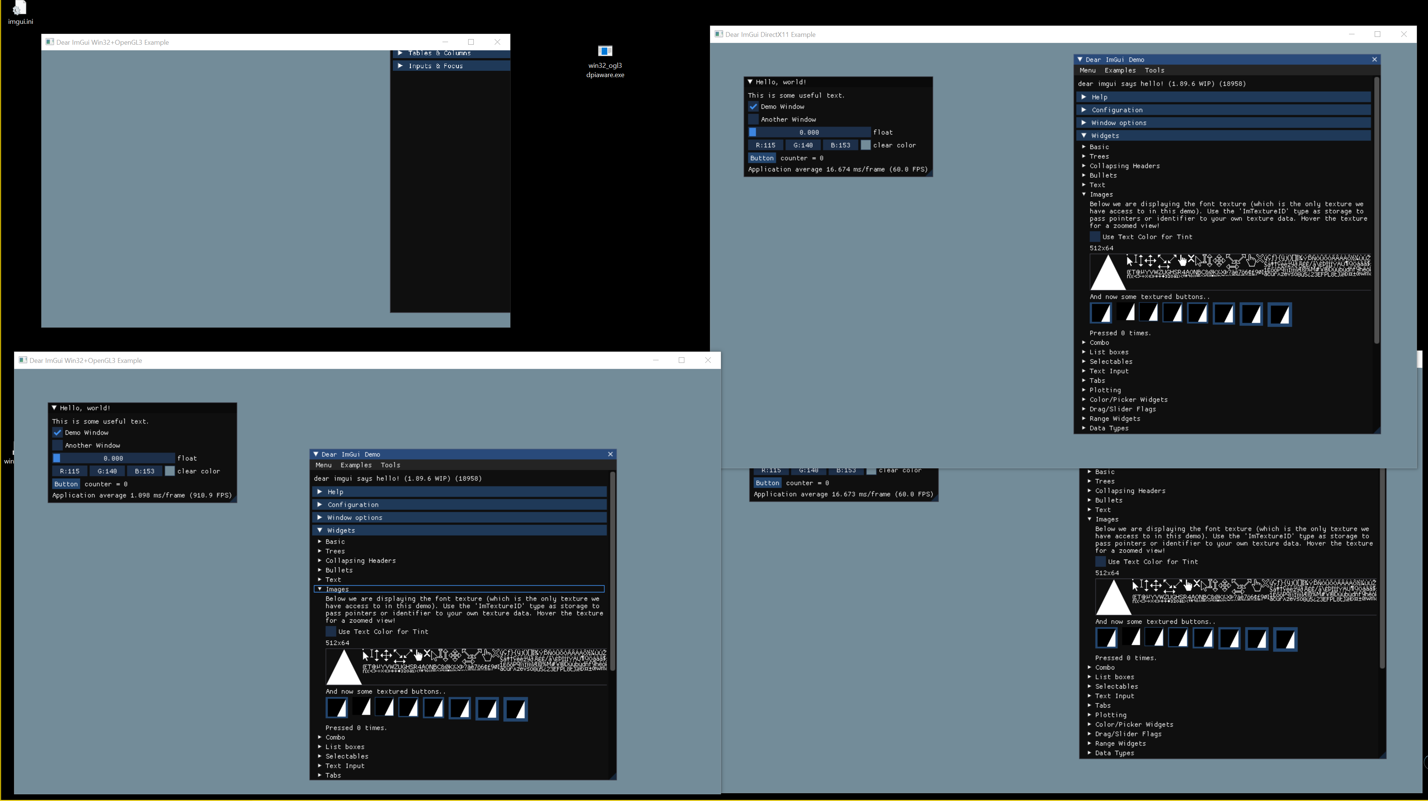Click Button in the Hello world DirectX window
1428x801 pixels.
(762, 158)
